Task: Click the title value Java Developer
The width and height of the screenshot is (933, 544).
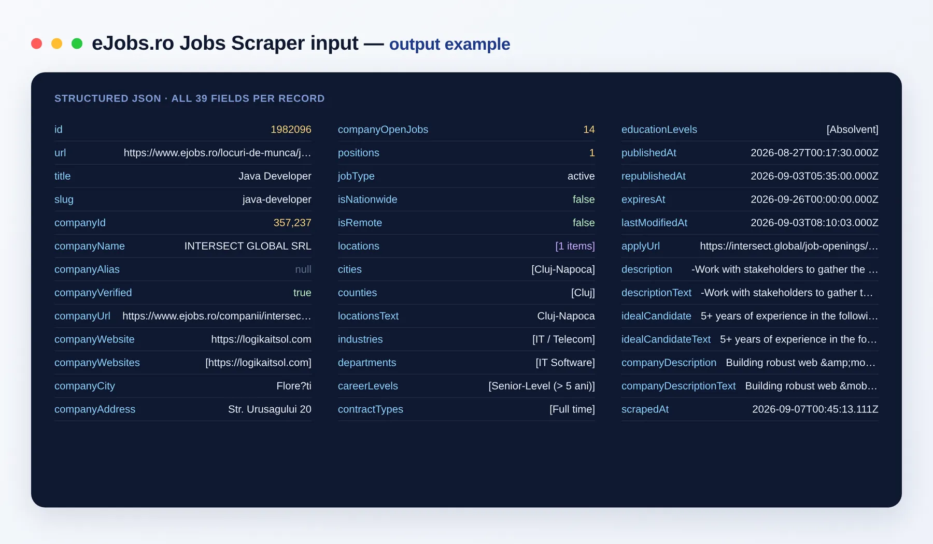Action: [x=275, y=176]
